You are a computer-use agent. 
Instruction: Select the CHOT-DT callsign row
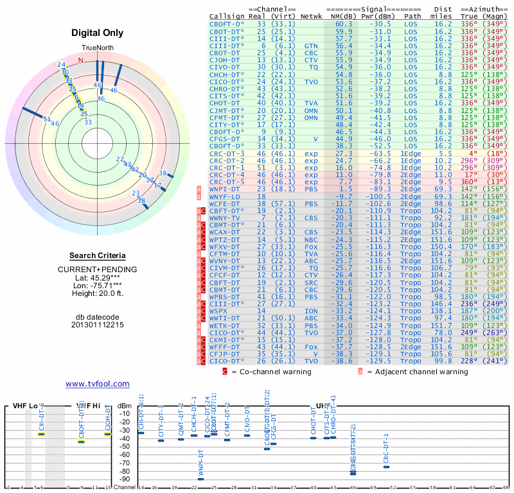pos(359,103)
